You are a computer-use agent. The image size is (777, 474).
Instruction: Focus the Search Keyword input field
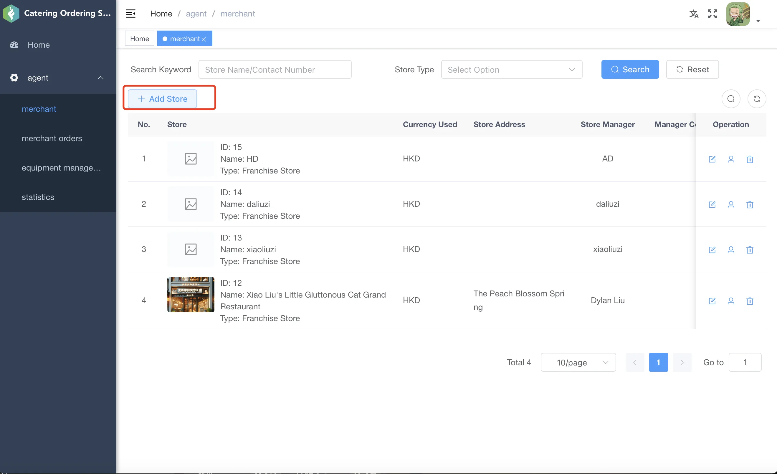pyautogui.click(x=275, y=70)
